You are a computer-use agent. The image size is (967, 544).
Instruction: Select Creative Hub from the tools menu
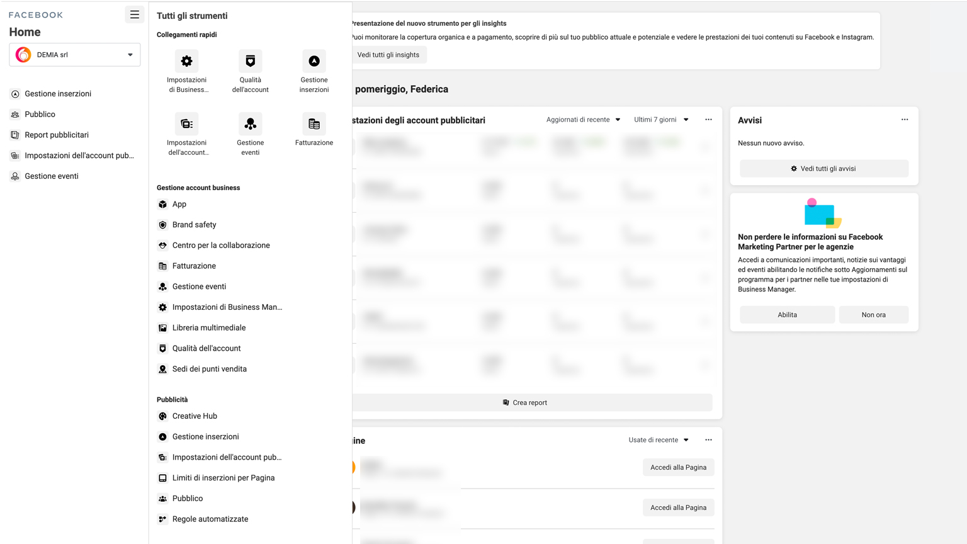tap(195, 416)
